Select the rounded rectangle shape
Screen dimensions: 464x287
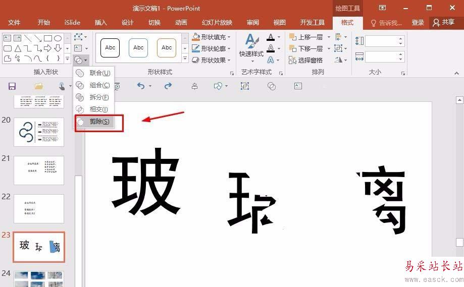(8, 48)
